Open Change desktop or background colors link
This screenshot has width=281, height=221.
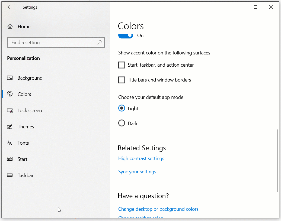tap(158, 209)
